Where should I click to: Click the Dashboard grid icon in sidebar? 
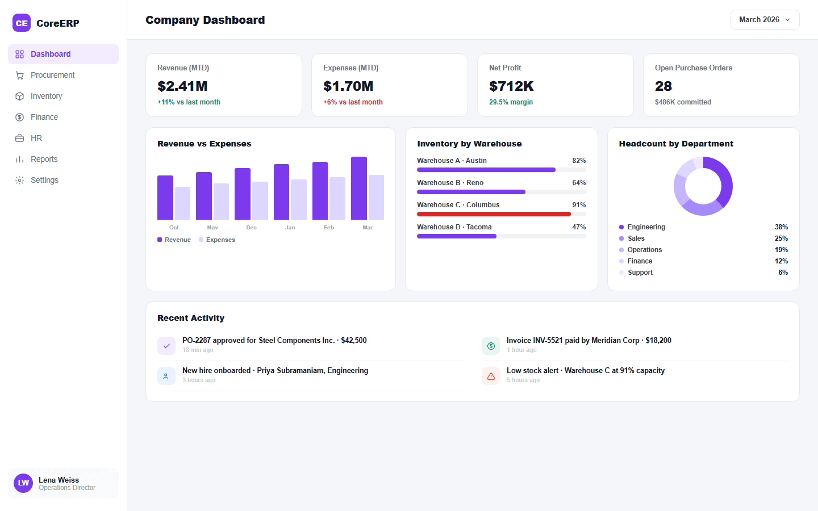[x=19, y=54]
